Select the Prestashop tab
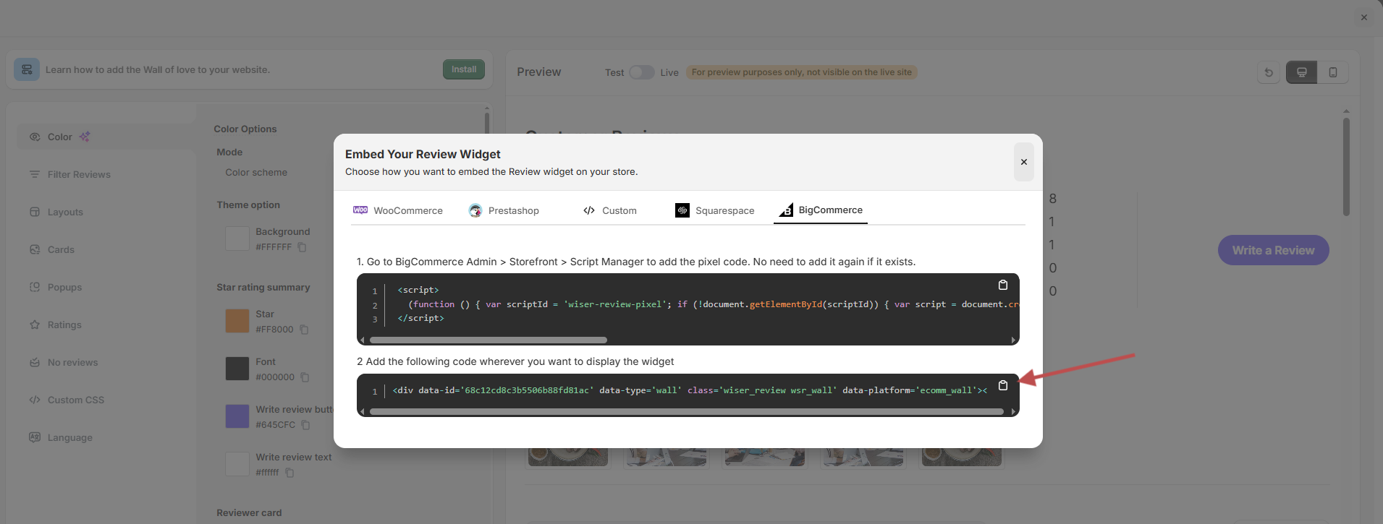 504,210
